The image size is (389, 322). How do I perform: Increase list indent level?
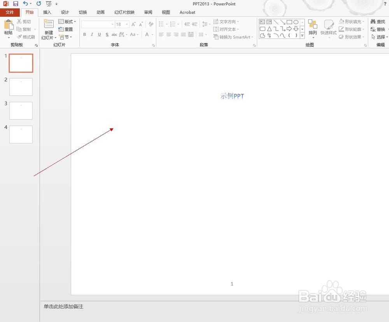coord(195,24)
